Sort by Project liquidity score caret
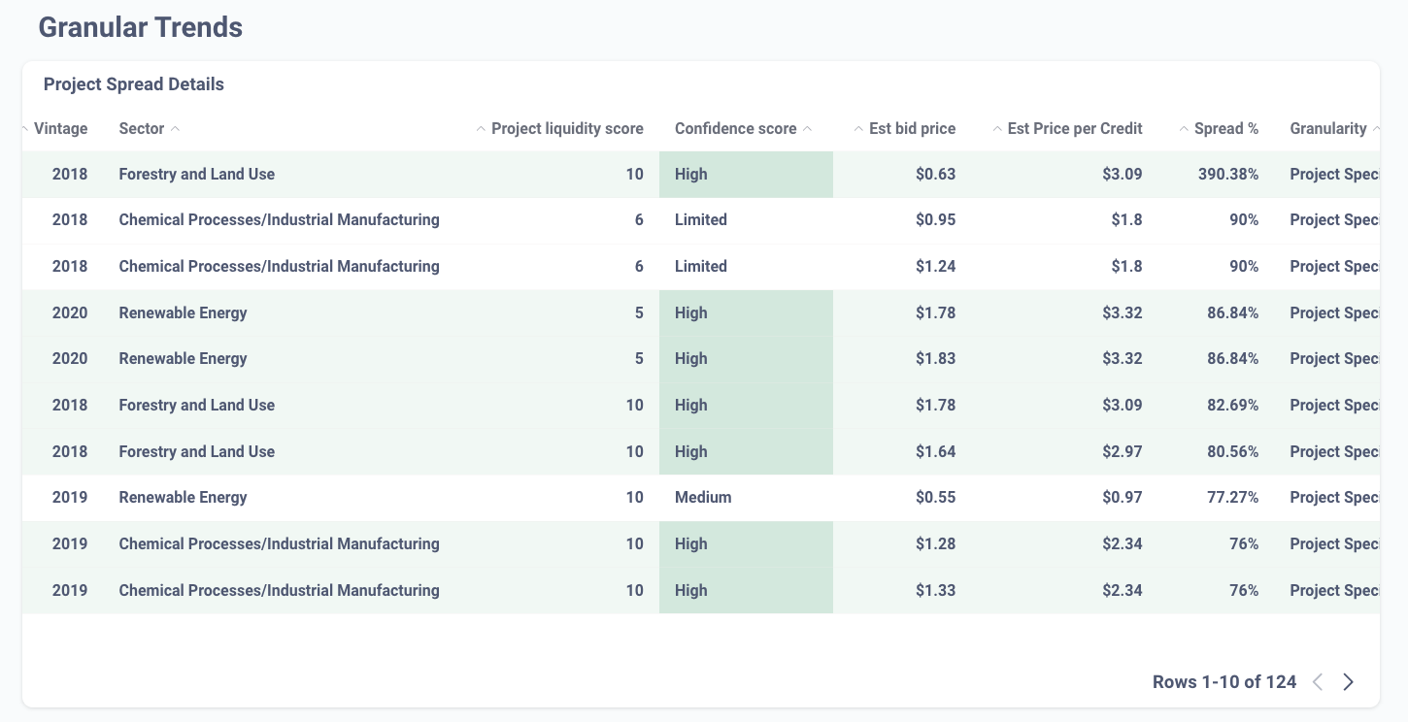 pyautogui.click(x=481, y=128)
